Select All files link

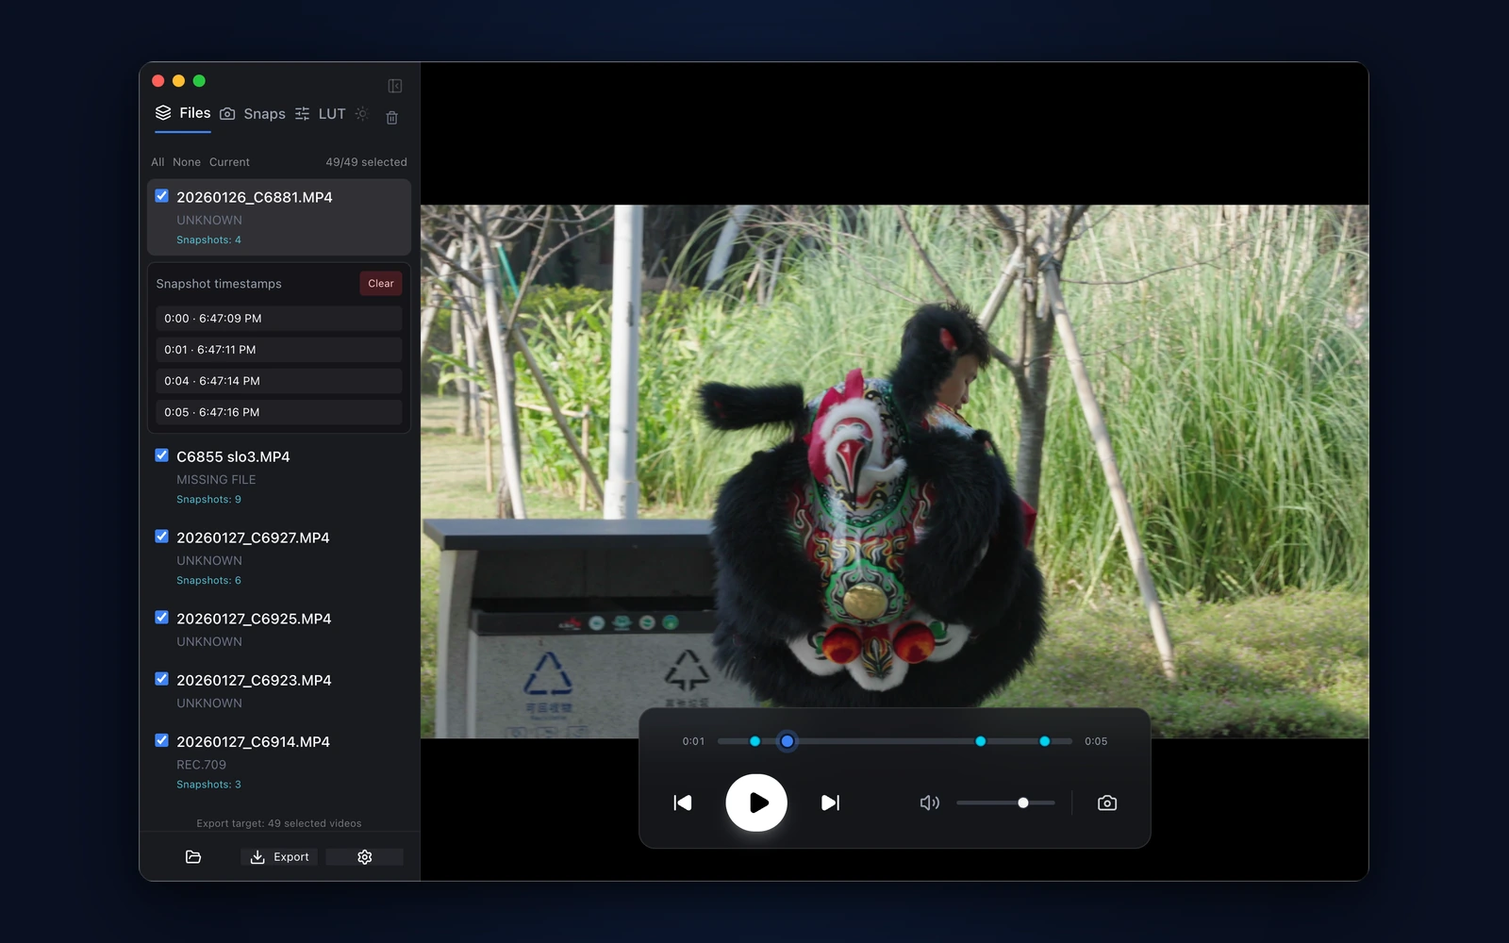click(x=158, y=162)
